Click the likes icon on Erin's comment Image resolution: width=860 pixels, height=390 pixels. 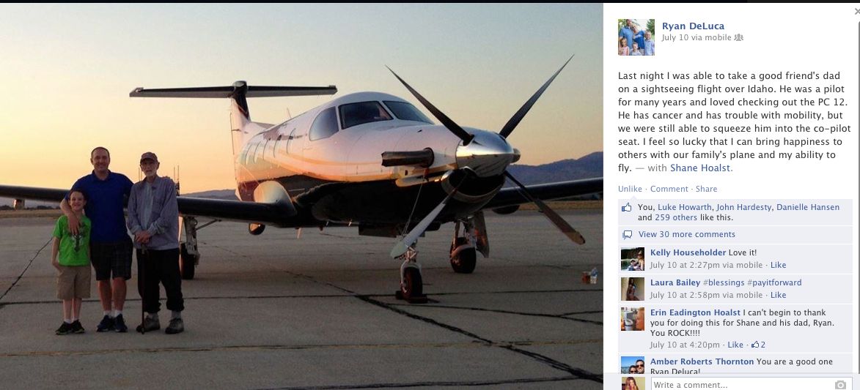pos(755,345)
